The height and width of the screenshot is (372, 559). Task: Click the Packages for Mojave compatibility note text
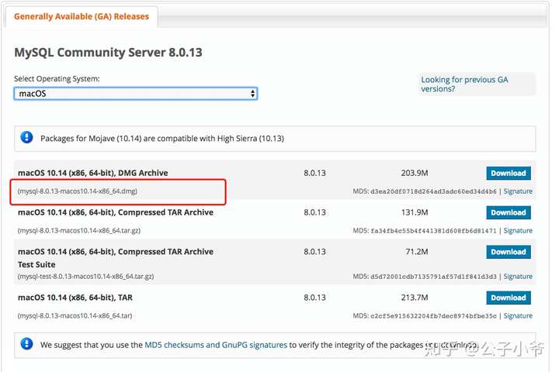(x=162, y=138)
